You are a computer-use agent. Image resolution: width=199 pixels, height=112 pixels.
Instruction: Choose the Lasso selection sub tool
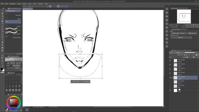tap(13, 22)
